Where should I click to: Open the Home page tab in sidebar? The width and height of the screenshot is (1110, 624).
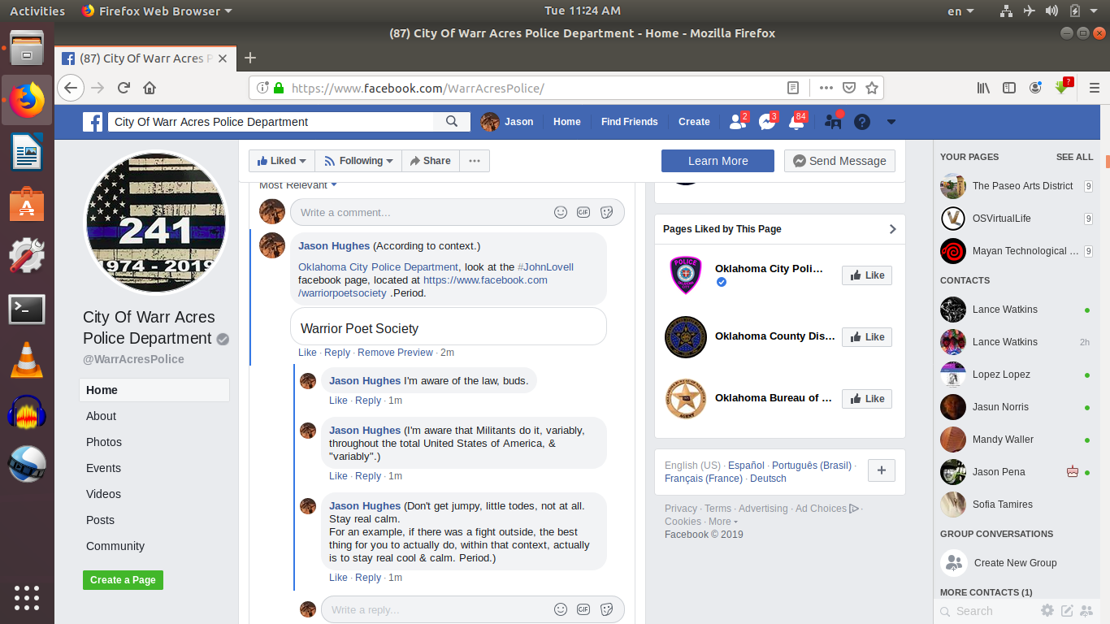(x=154, y=390)
